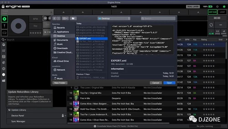Toggle the loop icon in the deck panel
Image resolution: width=228 pixels, height=129 pixels.
click(x=4, y=33)
